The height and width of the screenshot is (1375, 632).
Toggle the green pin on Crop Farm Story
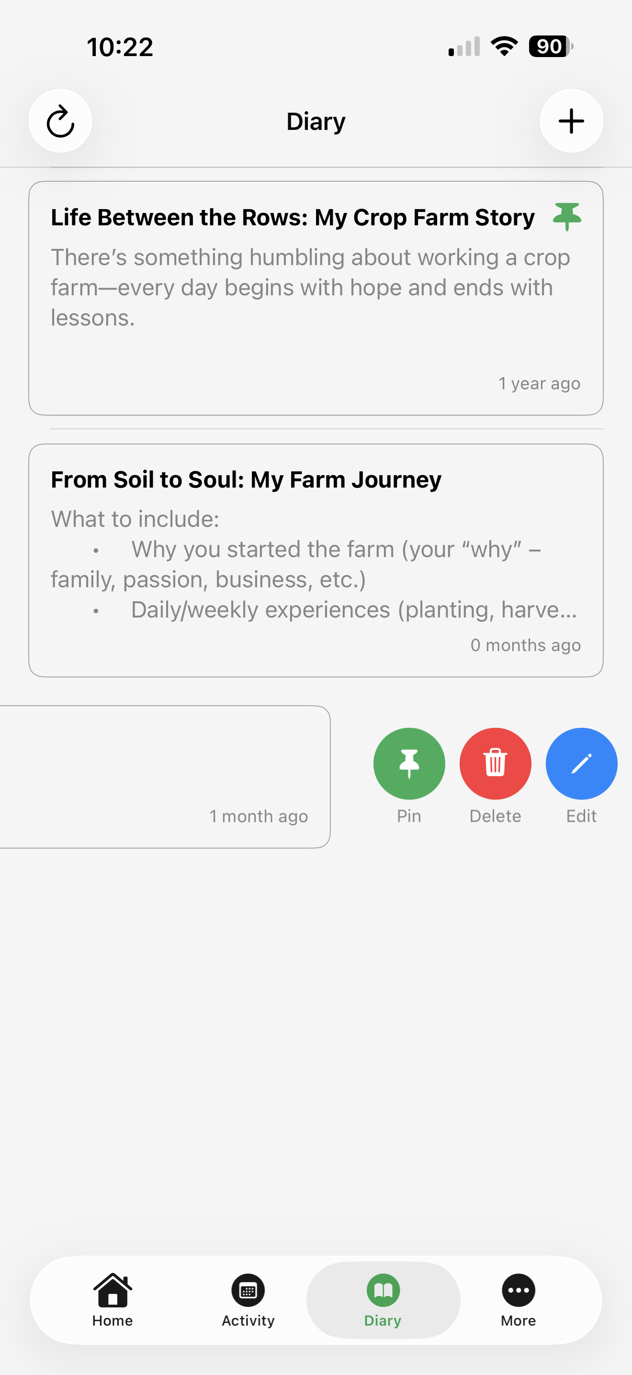566,216
